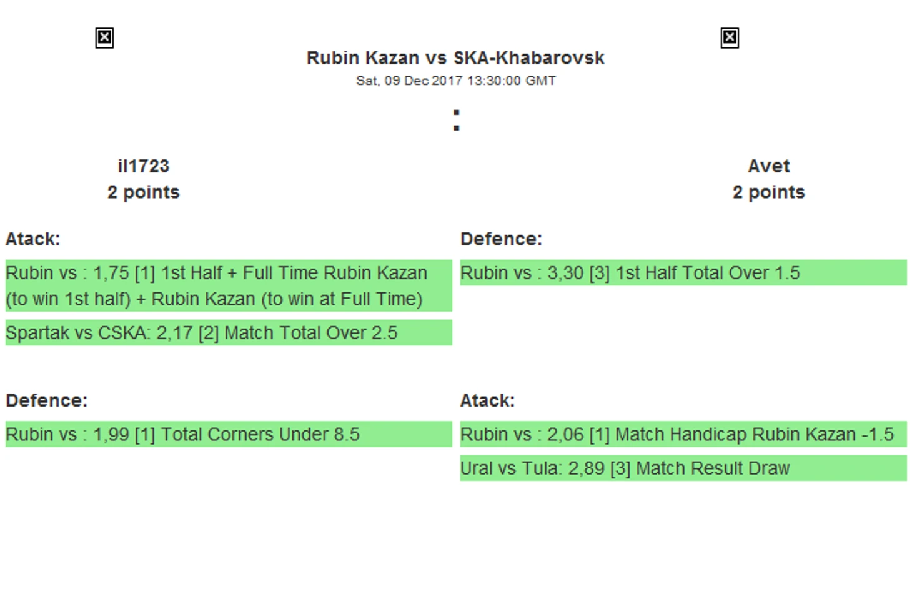The image size is (912, 599).
Task: Click the 2 points label under Avet
Action: [769, 192]
